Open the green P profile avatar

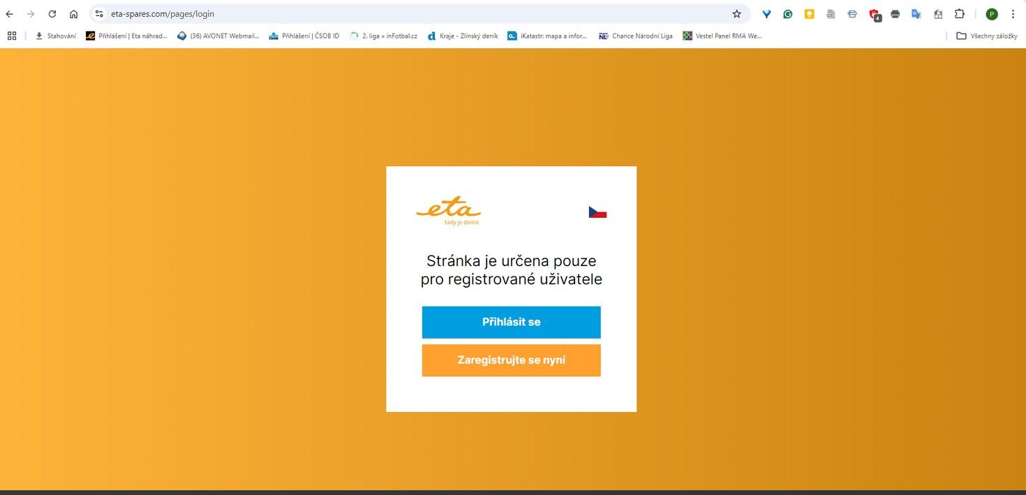tap(992, 14)
